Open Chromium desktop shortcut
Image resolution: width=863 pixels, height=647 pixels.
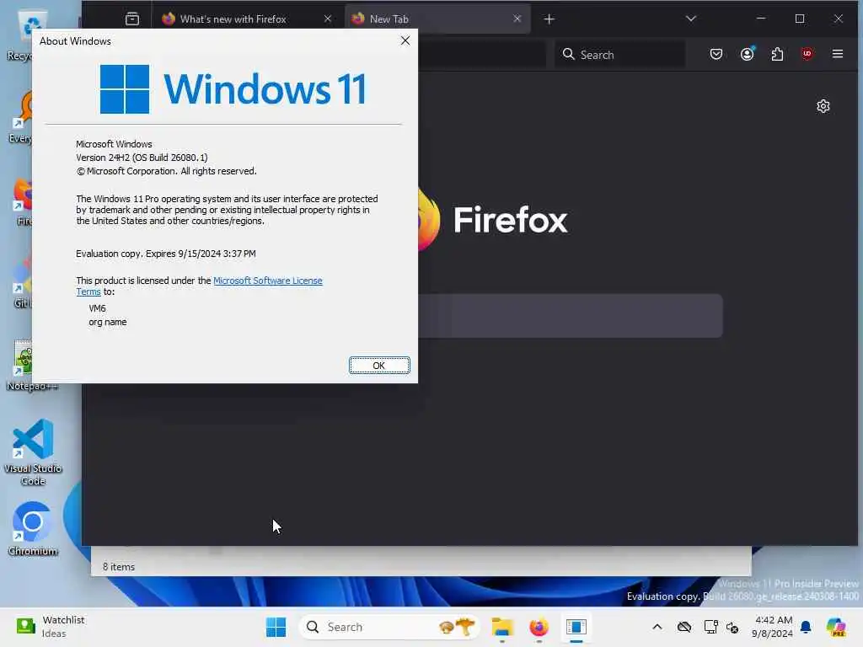pos(33,529)
